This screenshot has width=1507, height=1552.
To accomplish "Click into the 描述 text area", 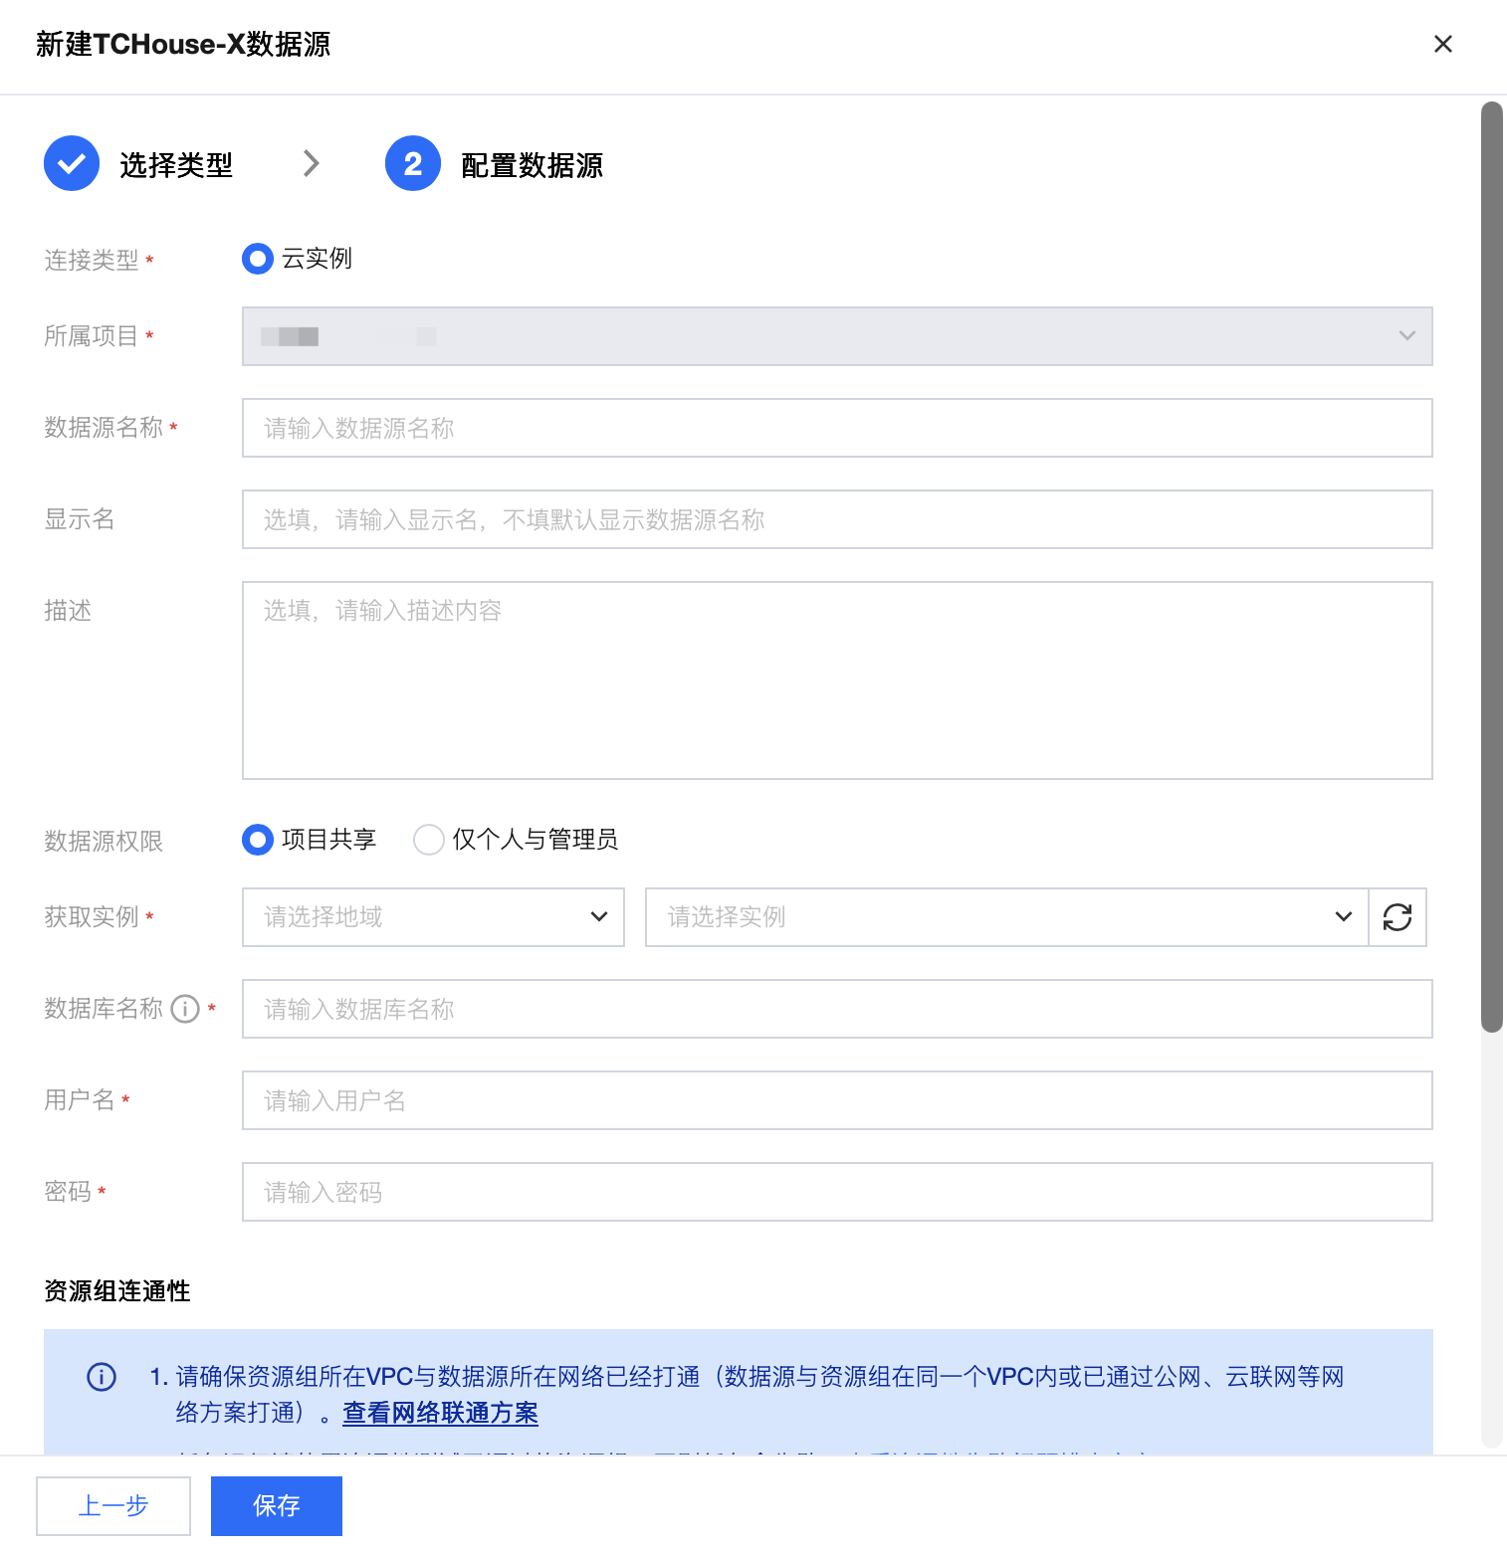I will point(837,680).
